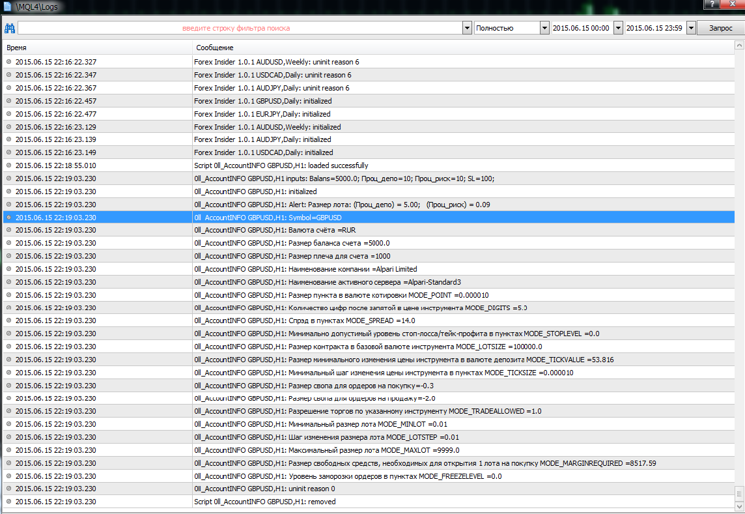Select the MODE_LOTSTEP =0.01 row
The image size is (745, 514).
369,437
